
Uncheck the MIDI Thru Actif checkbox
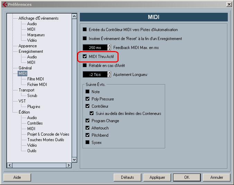pyautogui.click(x=85, y=56)
